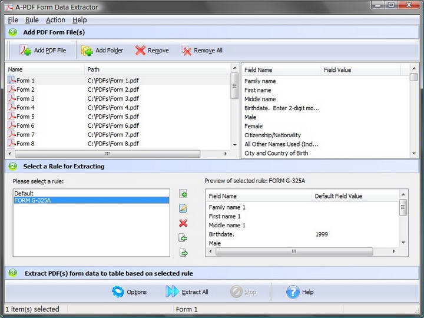Sort file list by Path column header
This screenshot has height=318, width=424.
(x=157, y=69)
